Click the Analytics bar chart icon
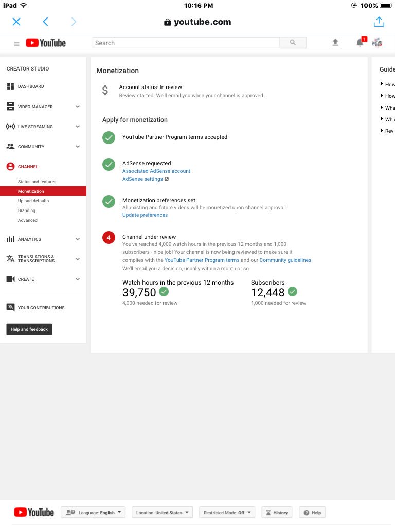This screenshot has width=395, height=527. tap(10, 239)
